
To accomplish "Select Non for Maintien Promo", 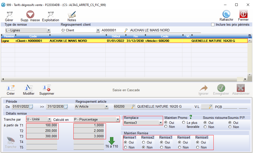I will 166,127.
